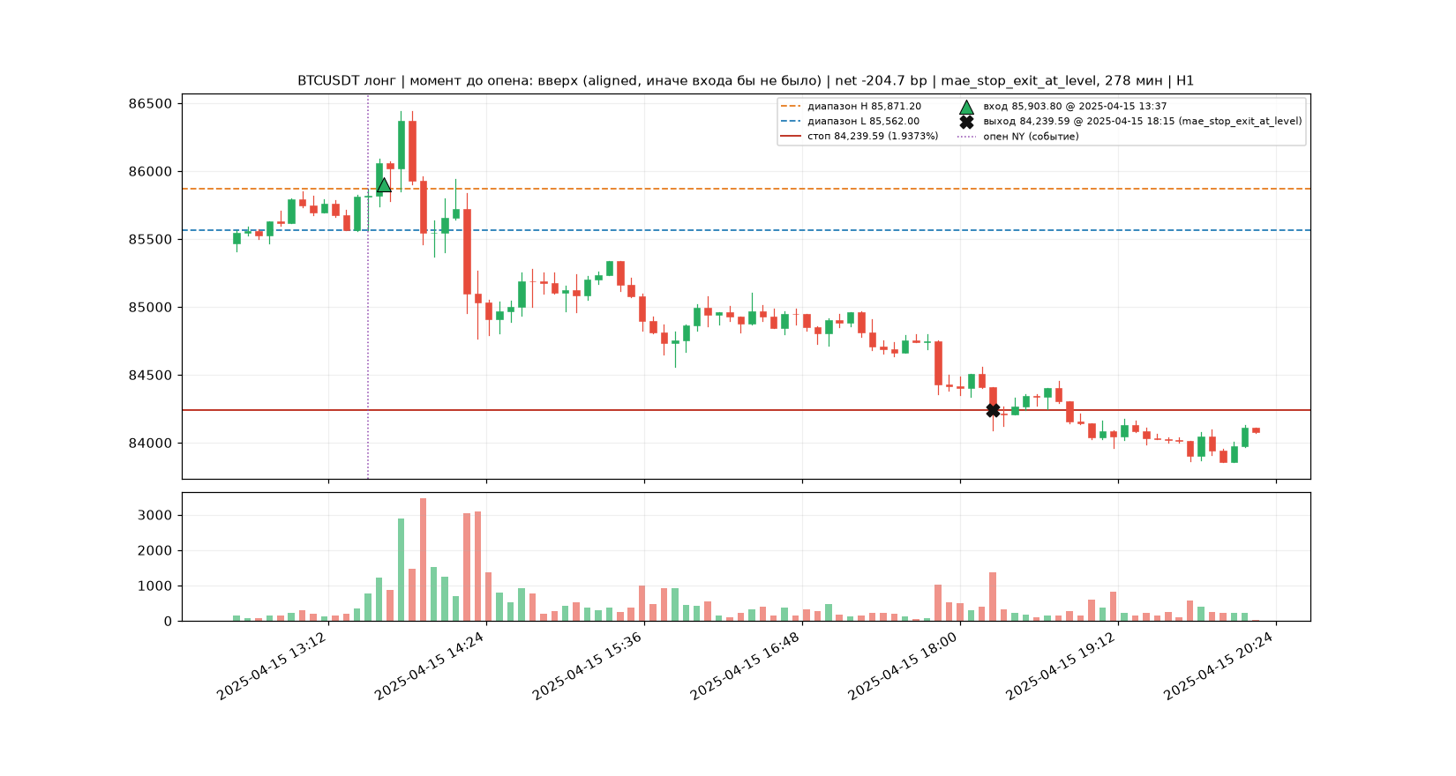
Task: Select the green triangle icon in the legend
Action: pos(966,107)
